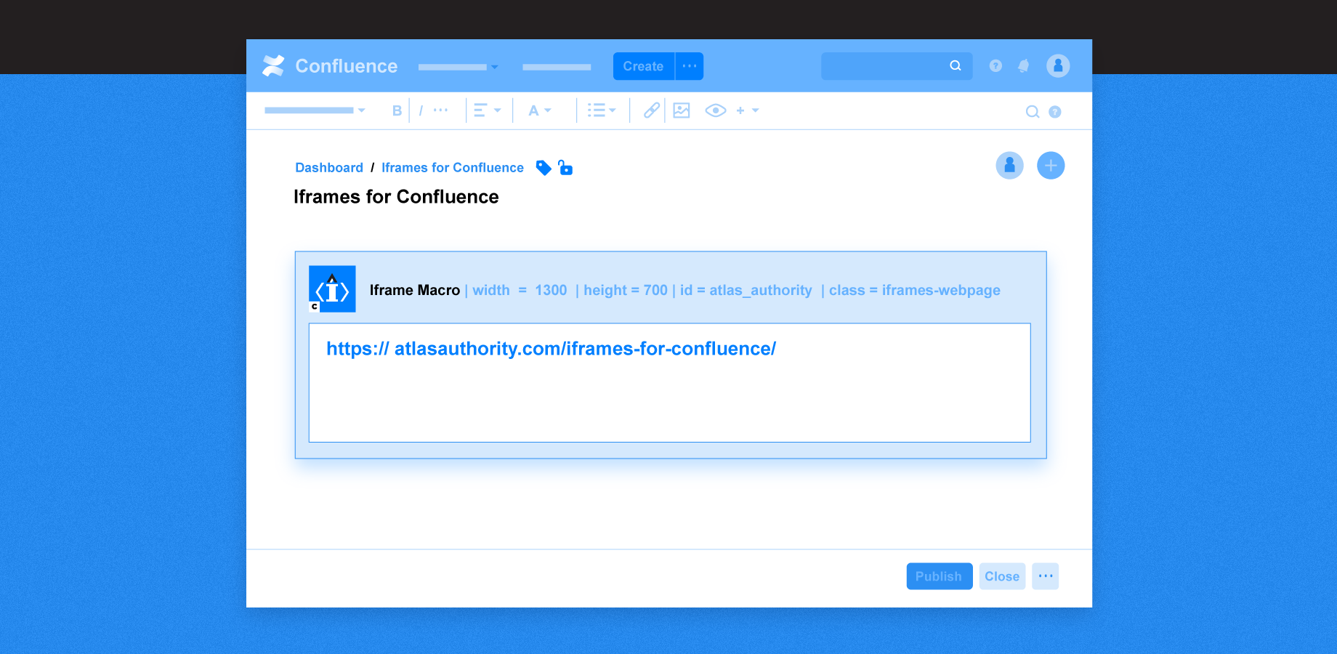Click the Iframes for Confluence breadcrumb
Screen dimensions: 1337x654
[x=452, y=168]
